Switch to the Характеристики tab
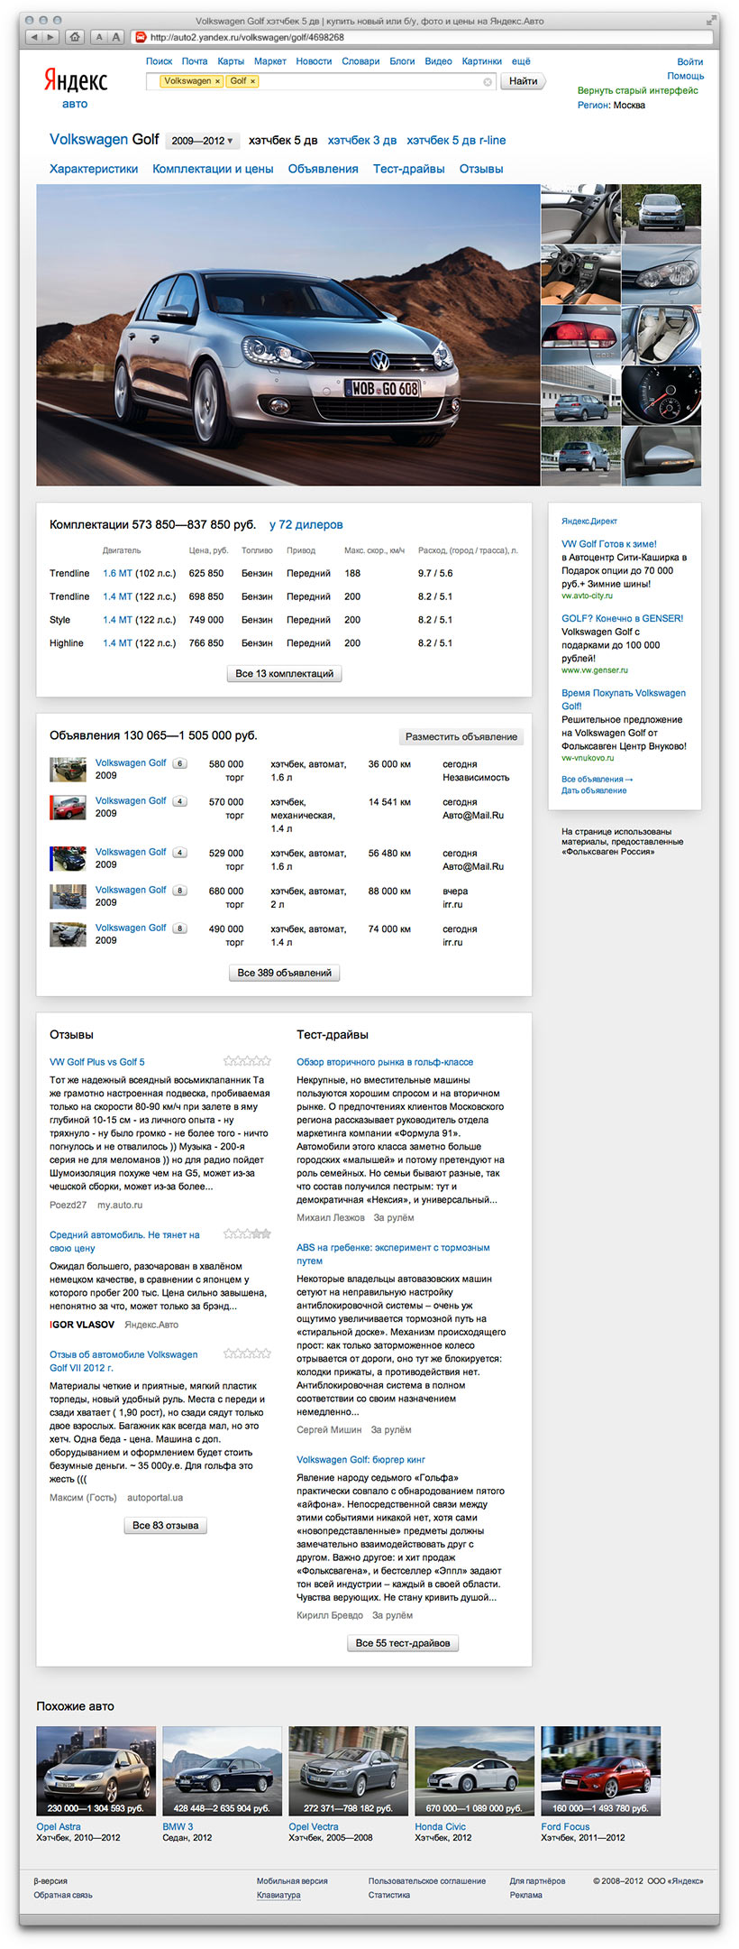Image resolution: width=739 pixels, height=1949 pixels. [x=94, y=169]
